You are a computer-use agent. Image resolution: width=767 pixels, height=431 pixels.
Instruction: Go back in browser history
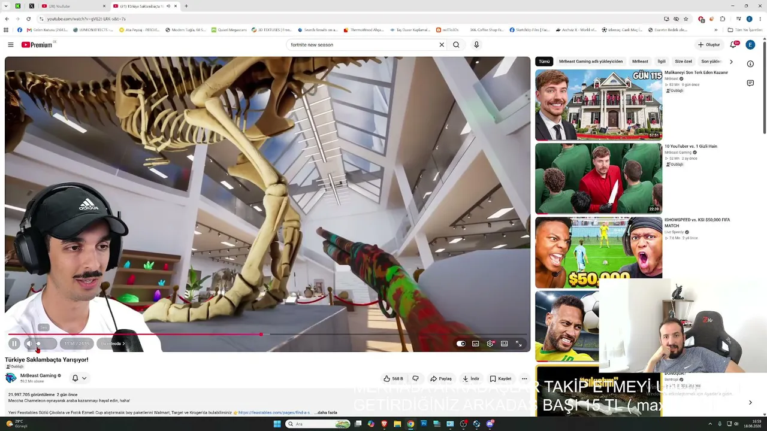click(x=7, y=19)
